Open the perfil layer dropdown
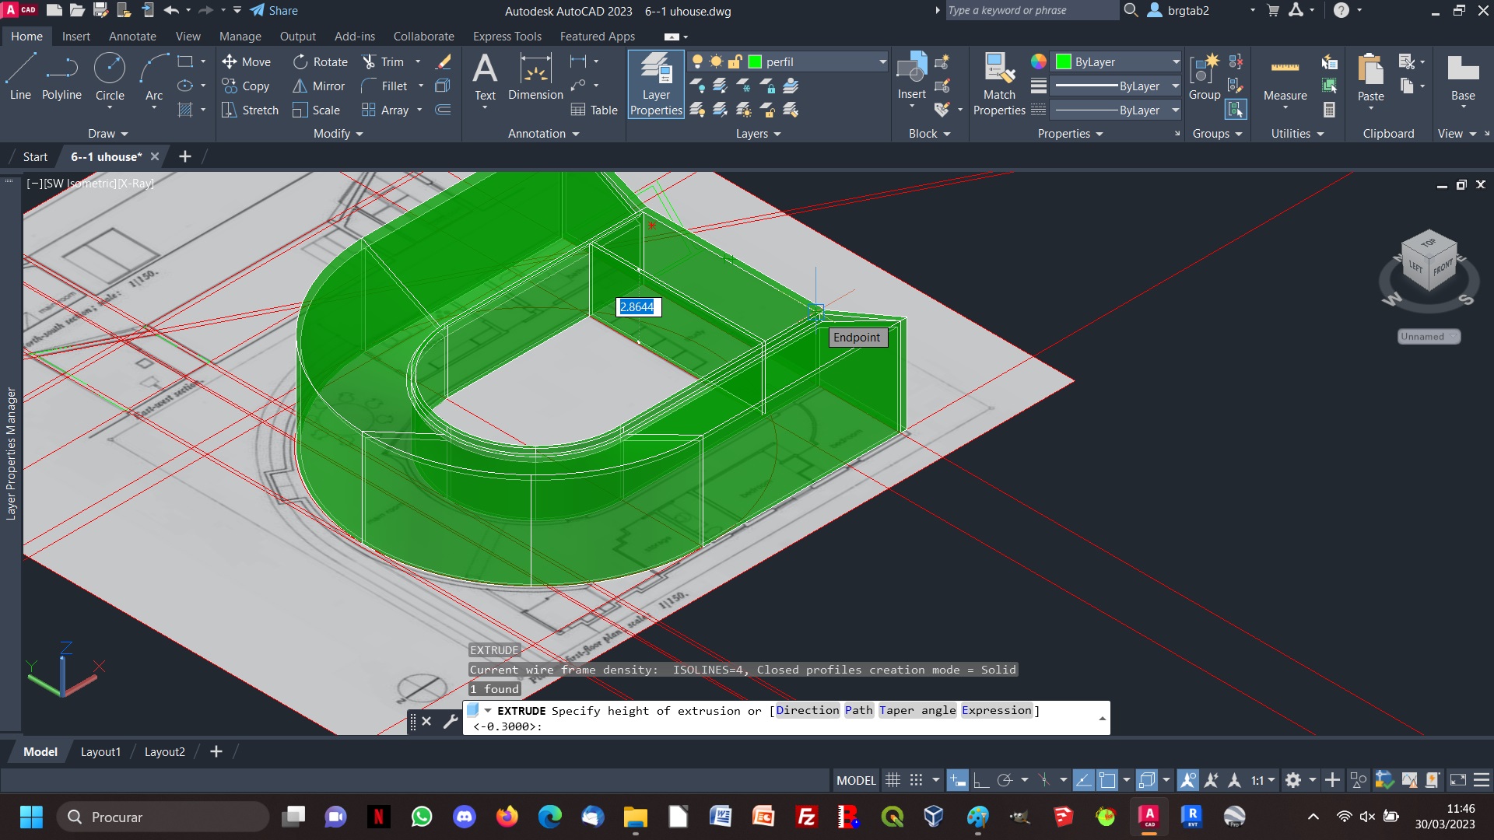 (880, 61)
